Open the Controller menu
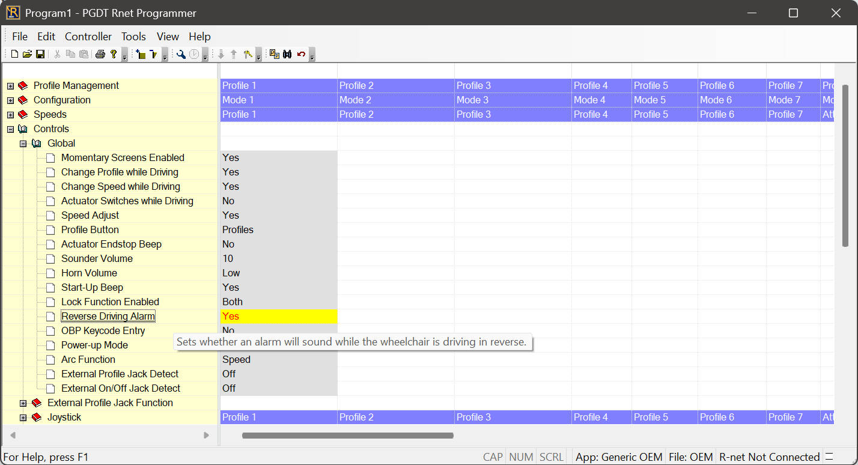 pos(88,37)
